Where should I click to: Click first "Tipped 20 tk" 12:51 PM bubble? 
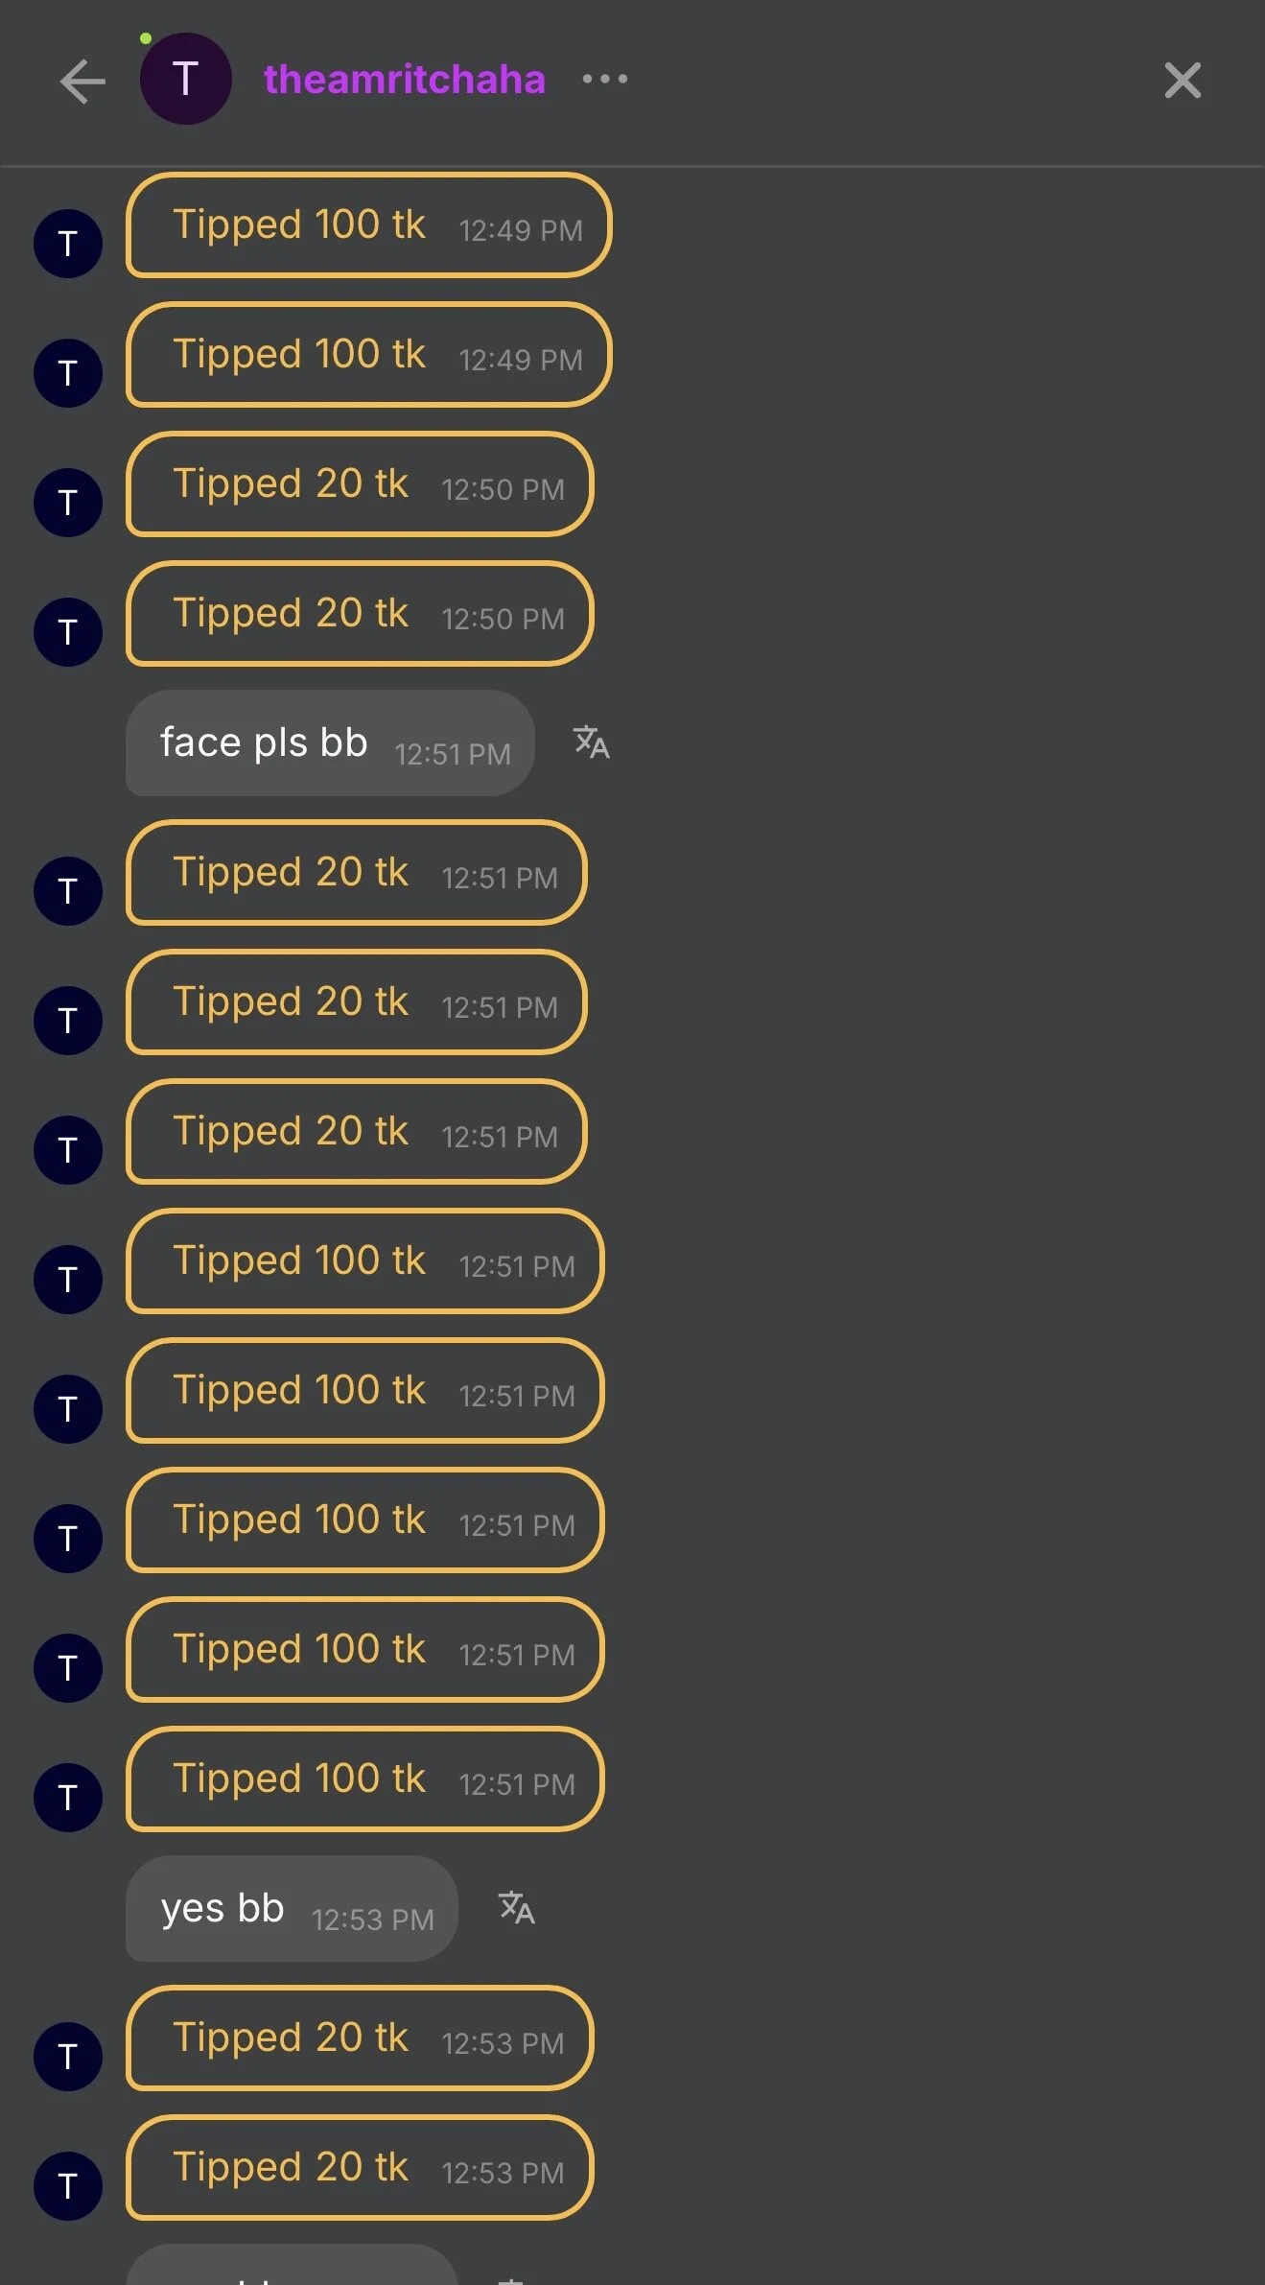[356, 873]
